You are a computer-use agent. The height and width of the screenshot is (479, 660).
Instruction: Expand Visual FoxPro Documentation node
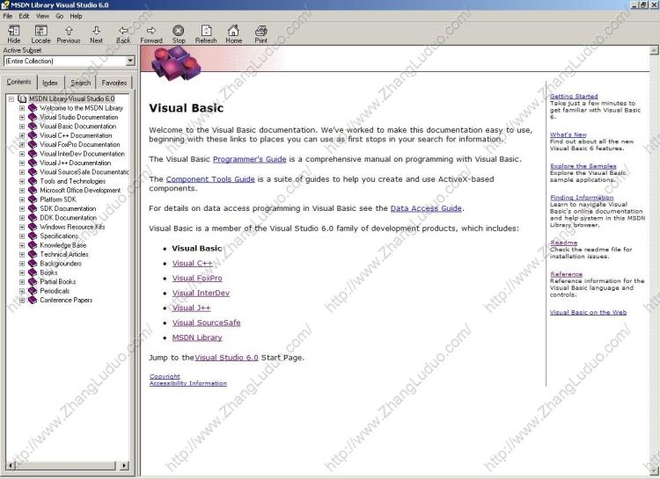point(22,145)
